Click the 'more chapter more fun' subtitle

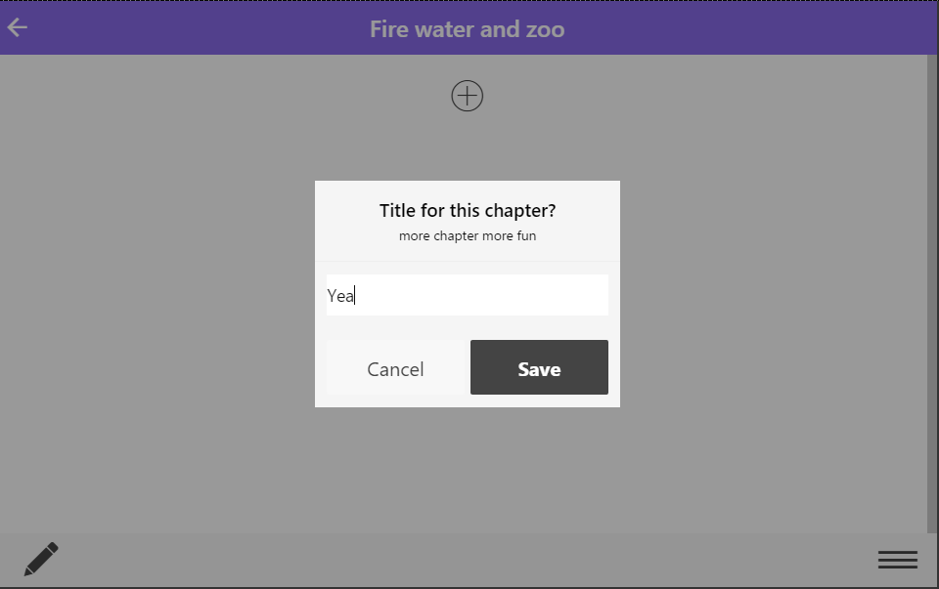coord(468,236)
